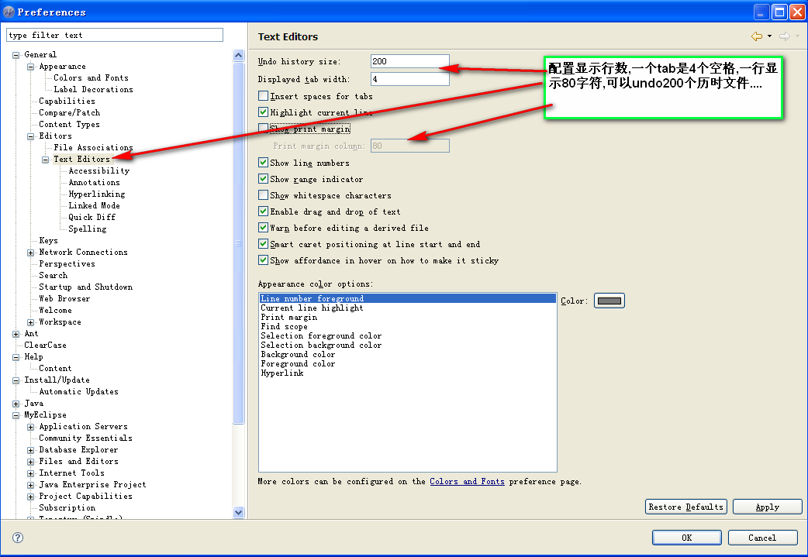The width and height of the screenshot is (808, 557).
Task: Collapse the General tree node
Action: click(x=16, y=54)
